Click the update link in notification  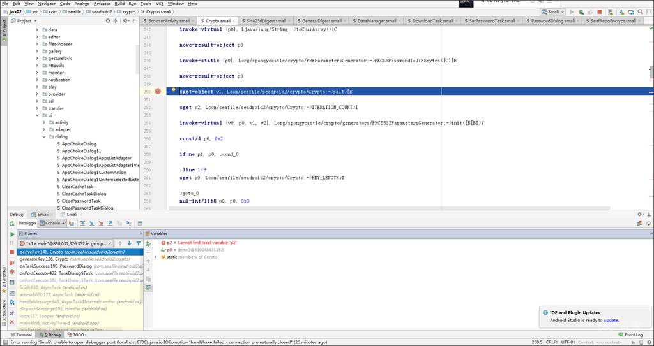[611, 320]
